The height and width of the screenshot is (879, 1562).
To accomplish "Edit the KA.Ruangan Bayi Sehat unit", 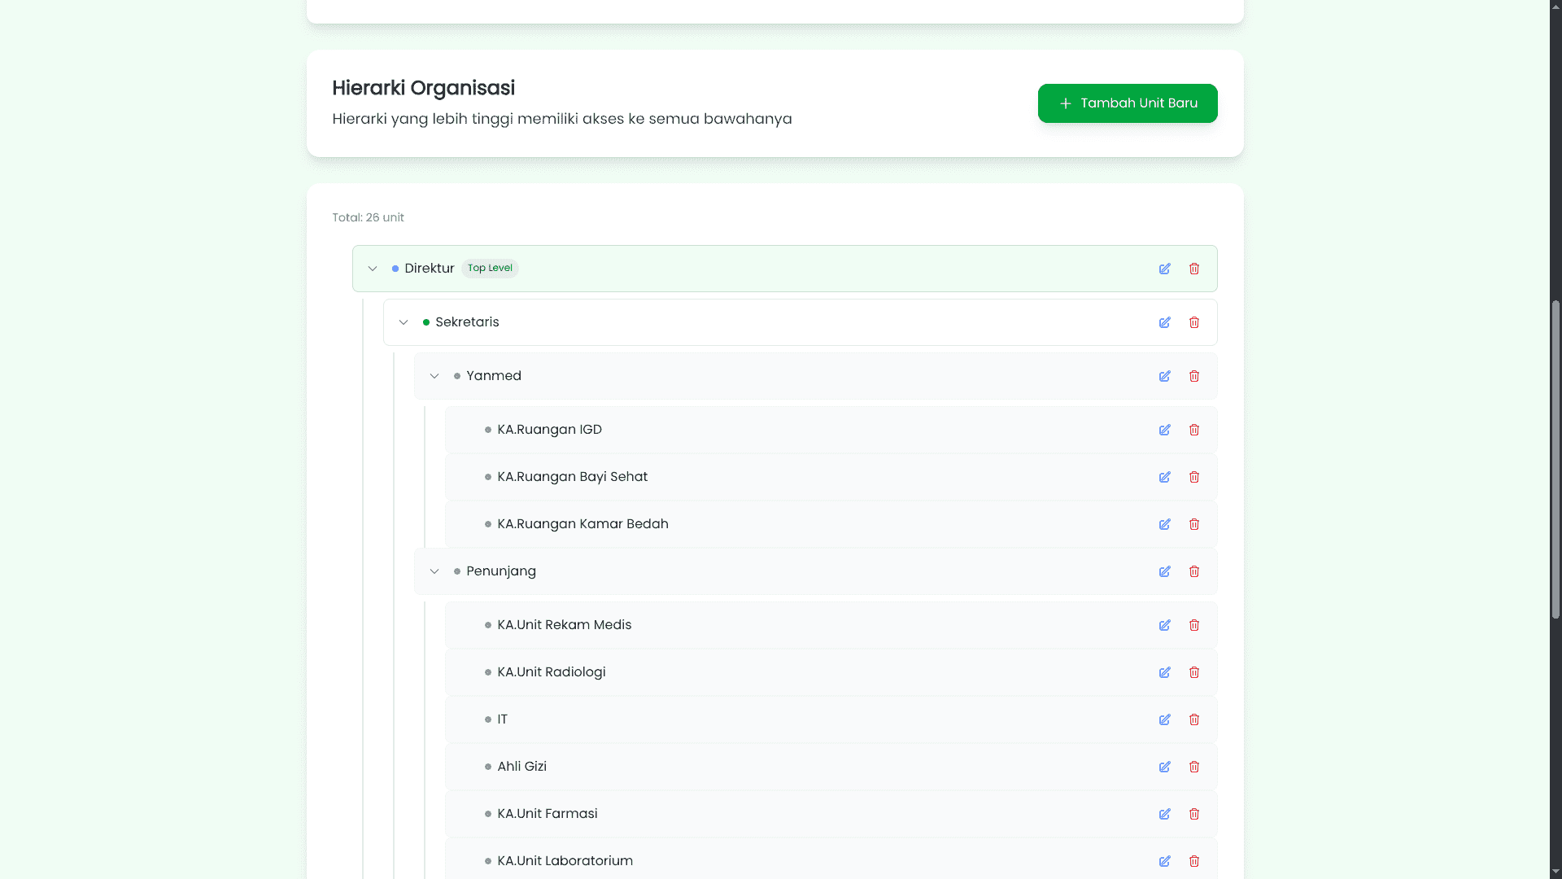I will pos(1165,477).
